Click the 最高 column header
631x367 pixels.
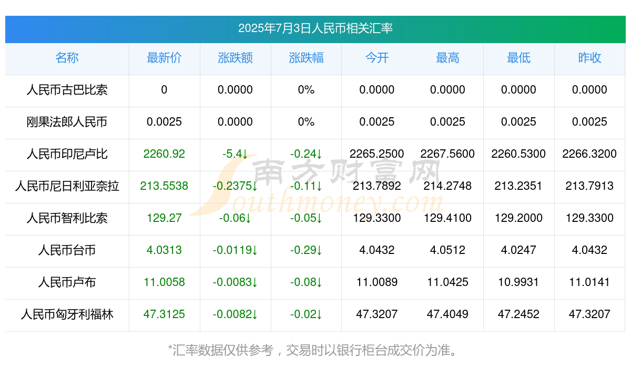pyautogui.click(x=447, y=58)
